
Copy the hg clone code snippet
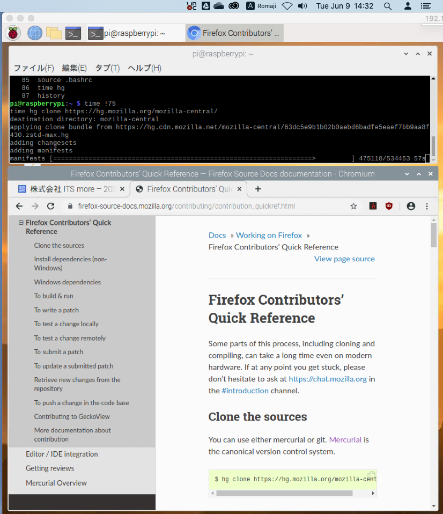click(371, 475)
